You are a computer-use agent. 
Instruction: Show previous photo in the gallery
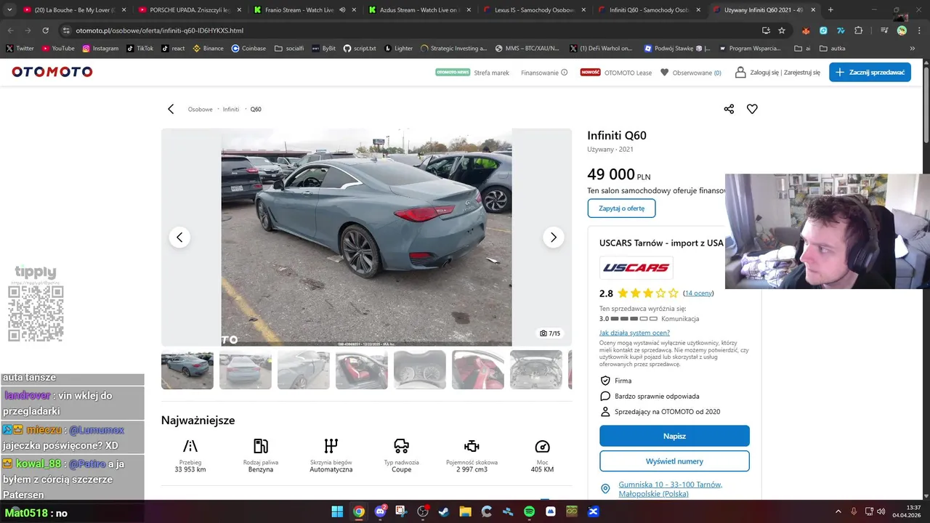point(179,238)
